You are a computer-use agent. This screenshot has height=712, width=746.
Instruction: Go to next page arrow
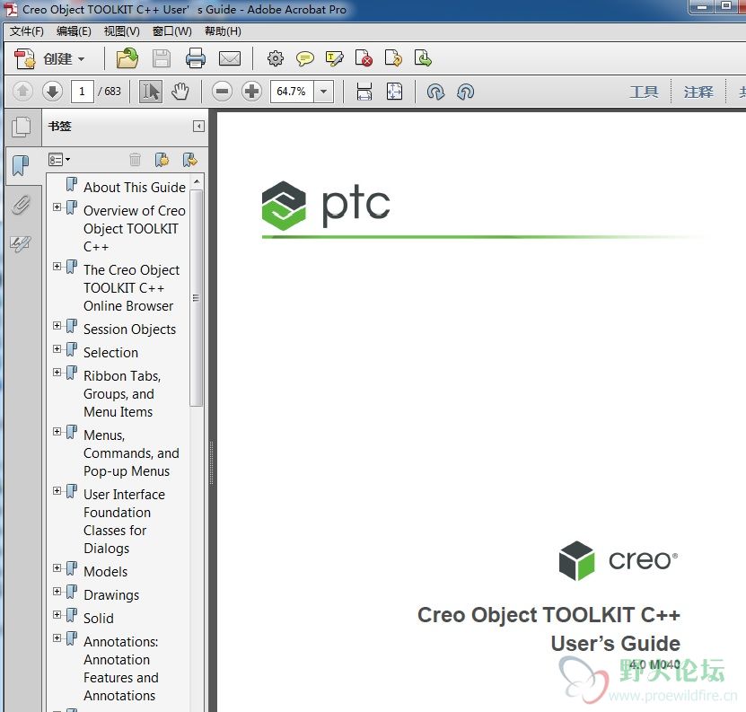52,91
